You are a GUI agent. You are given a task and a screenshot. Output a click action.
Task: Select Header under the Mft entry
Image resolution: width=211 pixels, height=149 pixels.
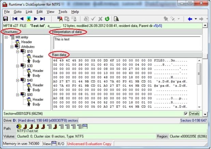click(27, 42)
